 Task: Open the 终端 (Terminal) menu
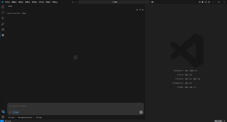[48, 2]
